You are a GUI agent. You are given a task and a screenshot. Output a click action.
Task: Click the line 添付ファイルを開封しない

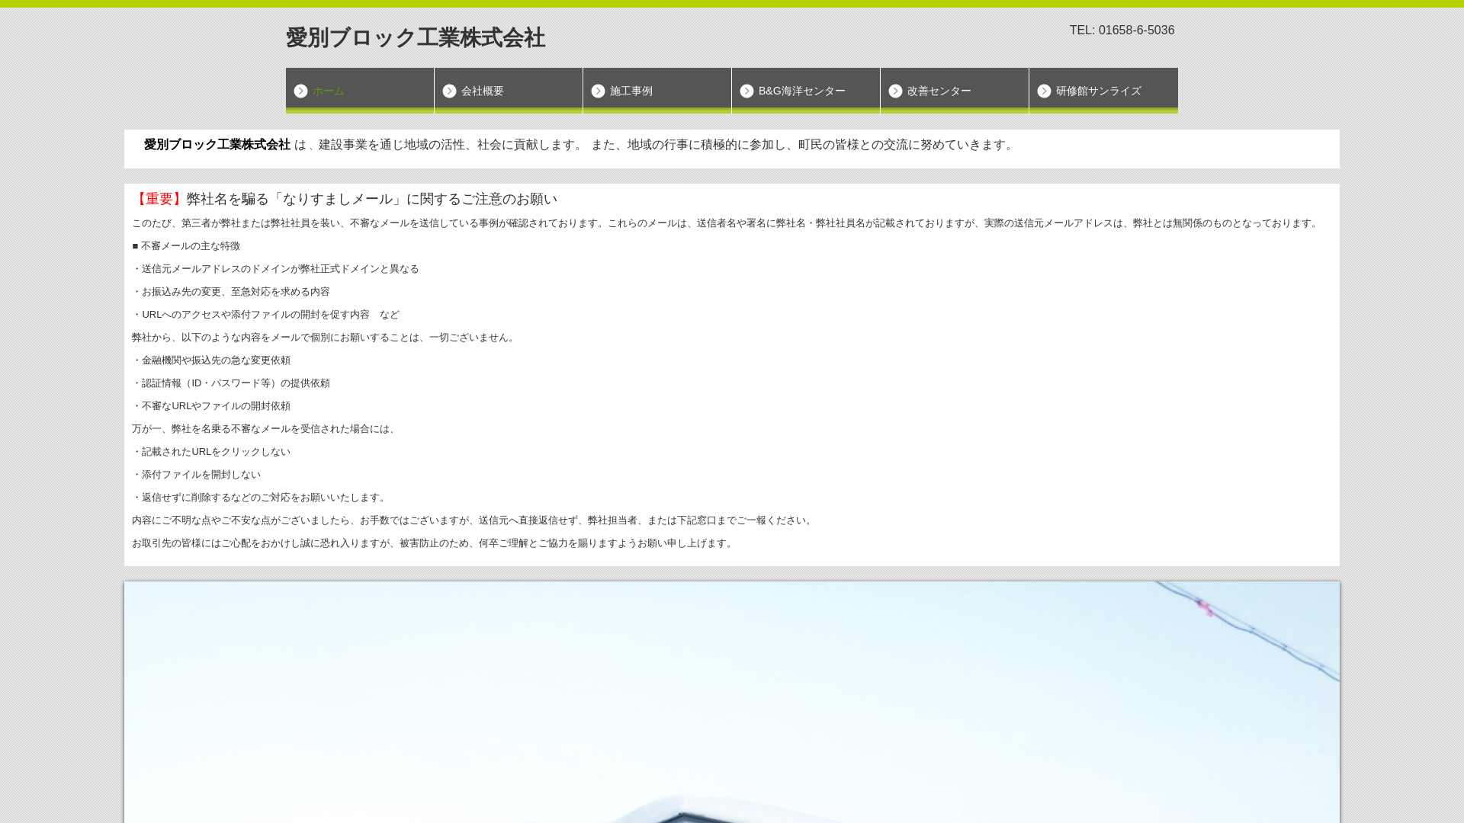pyautogui.click(x=197, y=475)
